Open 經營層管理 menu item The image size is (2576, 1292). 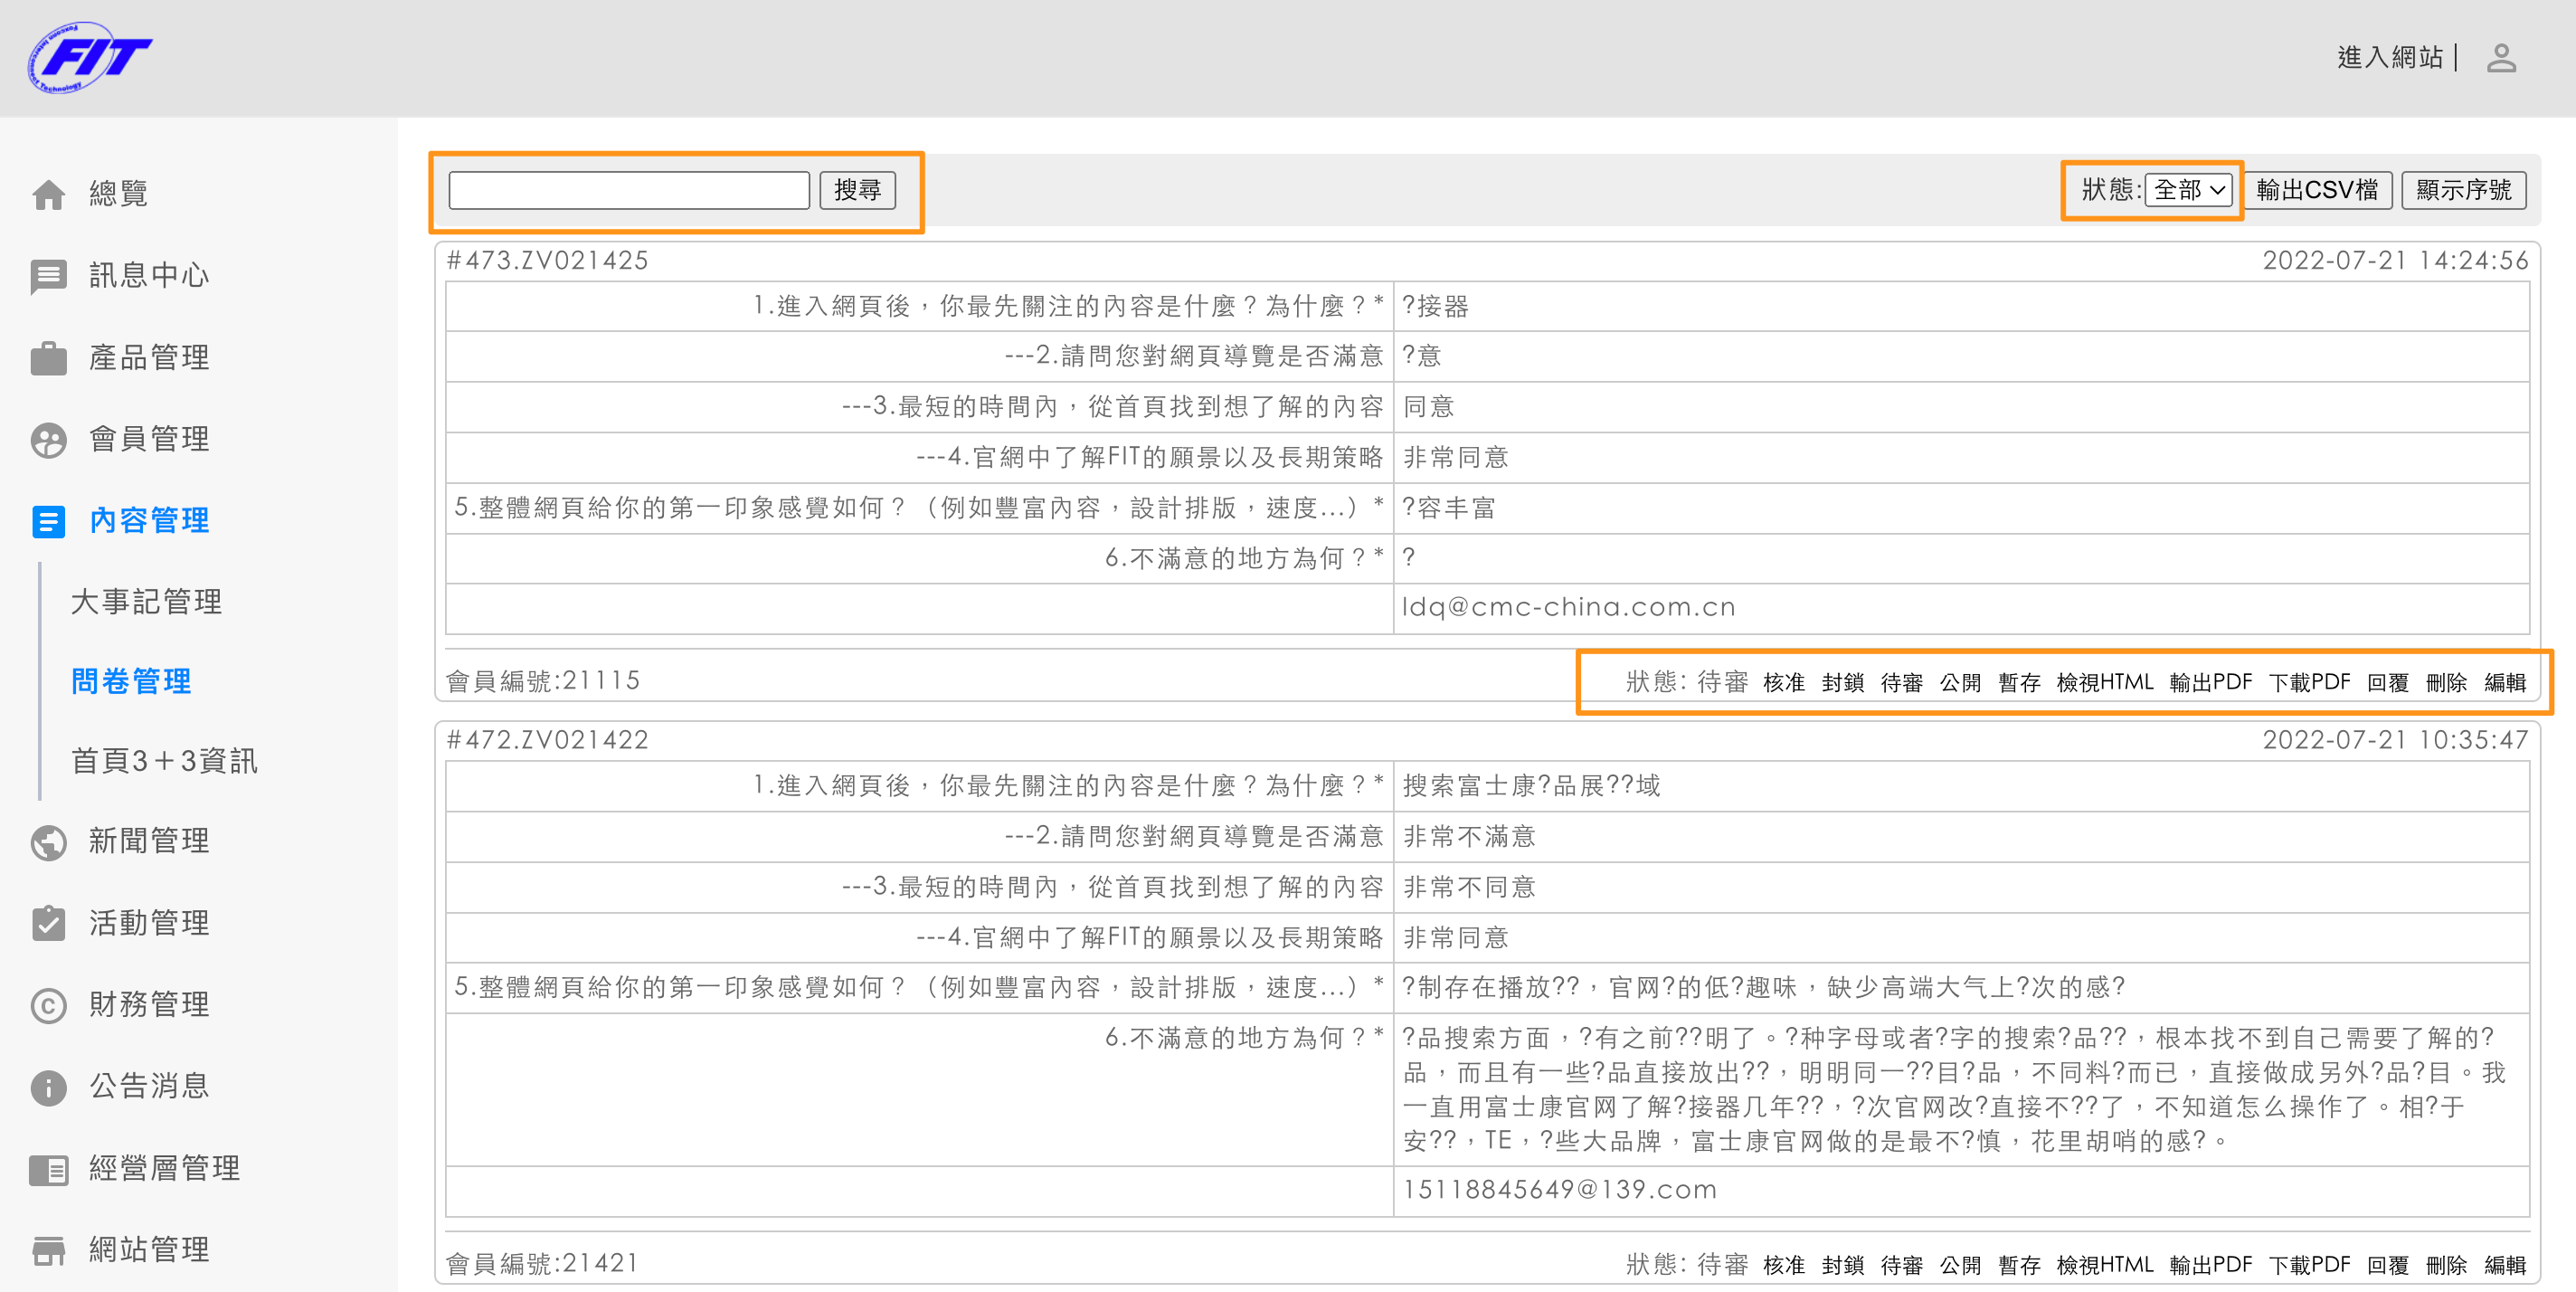pos(164,1169)
